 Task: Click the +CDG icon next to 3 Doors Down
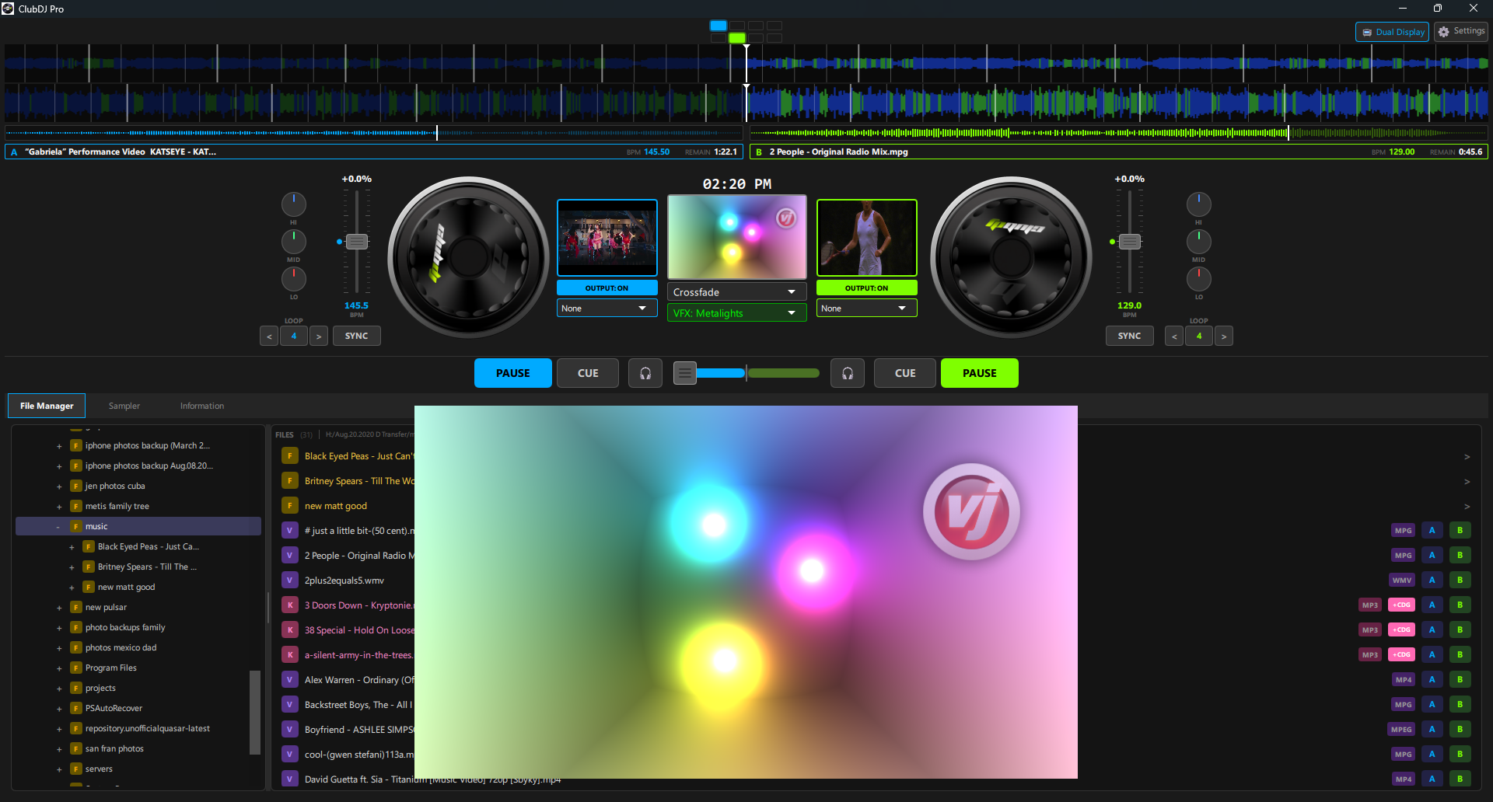point(1401,605)
